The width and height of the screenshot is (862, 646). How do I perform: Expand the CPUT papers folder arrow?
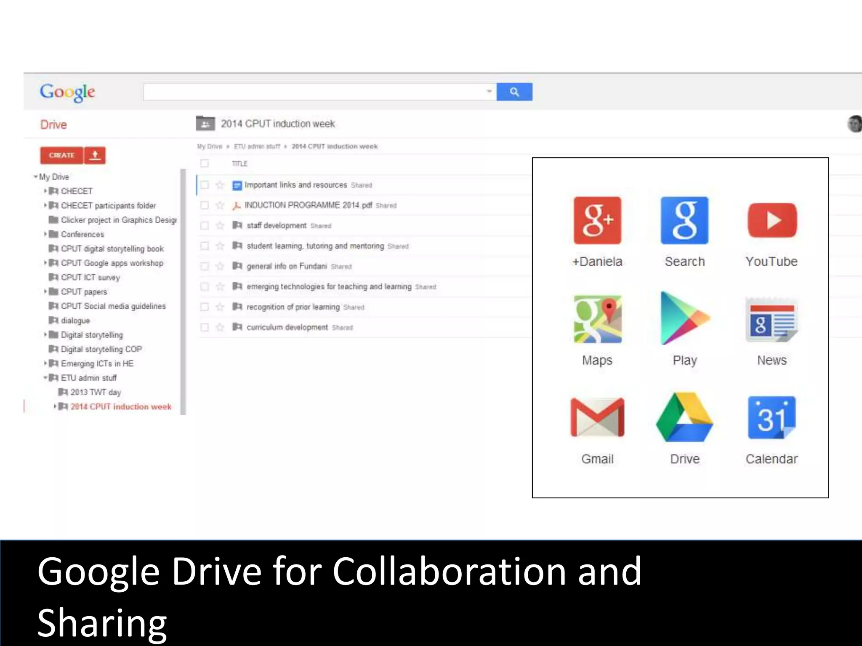pos(45,291)
